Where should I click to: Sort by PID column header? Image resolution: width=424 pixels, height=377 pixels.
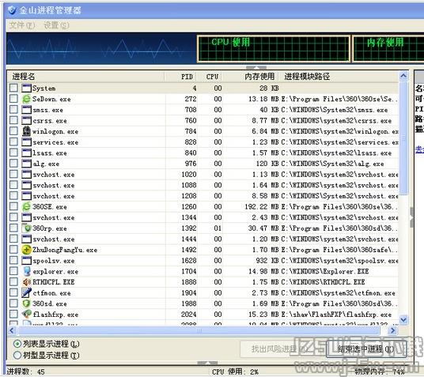[x=180, y=77]
